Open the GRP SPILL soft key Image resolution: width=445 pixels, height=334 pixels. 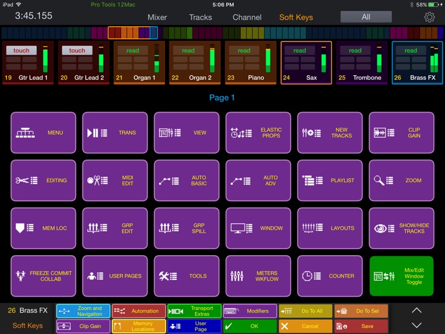186,228
